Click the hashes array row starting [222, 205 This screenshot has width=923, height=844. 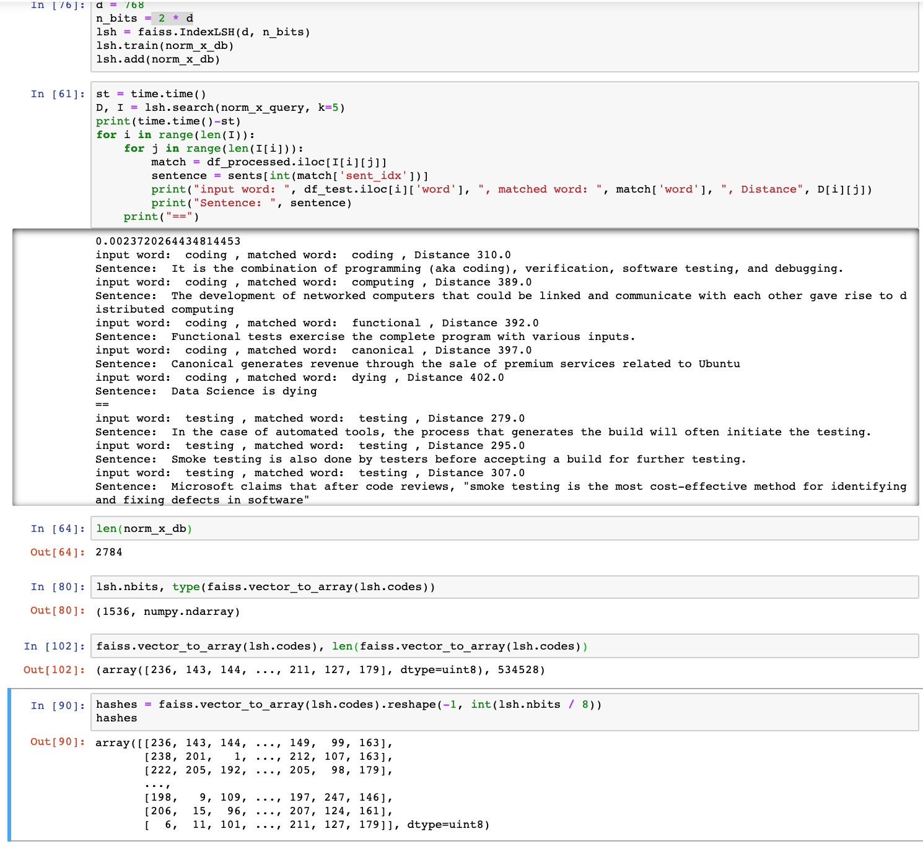pyautogui.click(x=268, y=770)
